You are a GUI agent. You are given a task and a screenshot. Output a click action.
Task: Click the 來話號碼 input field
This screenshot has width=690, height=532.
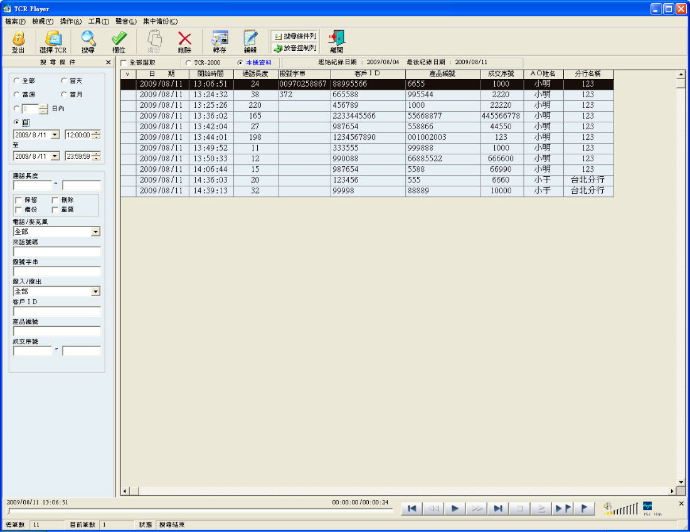(x=56, y=252)
